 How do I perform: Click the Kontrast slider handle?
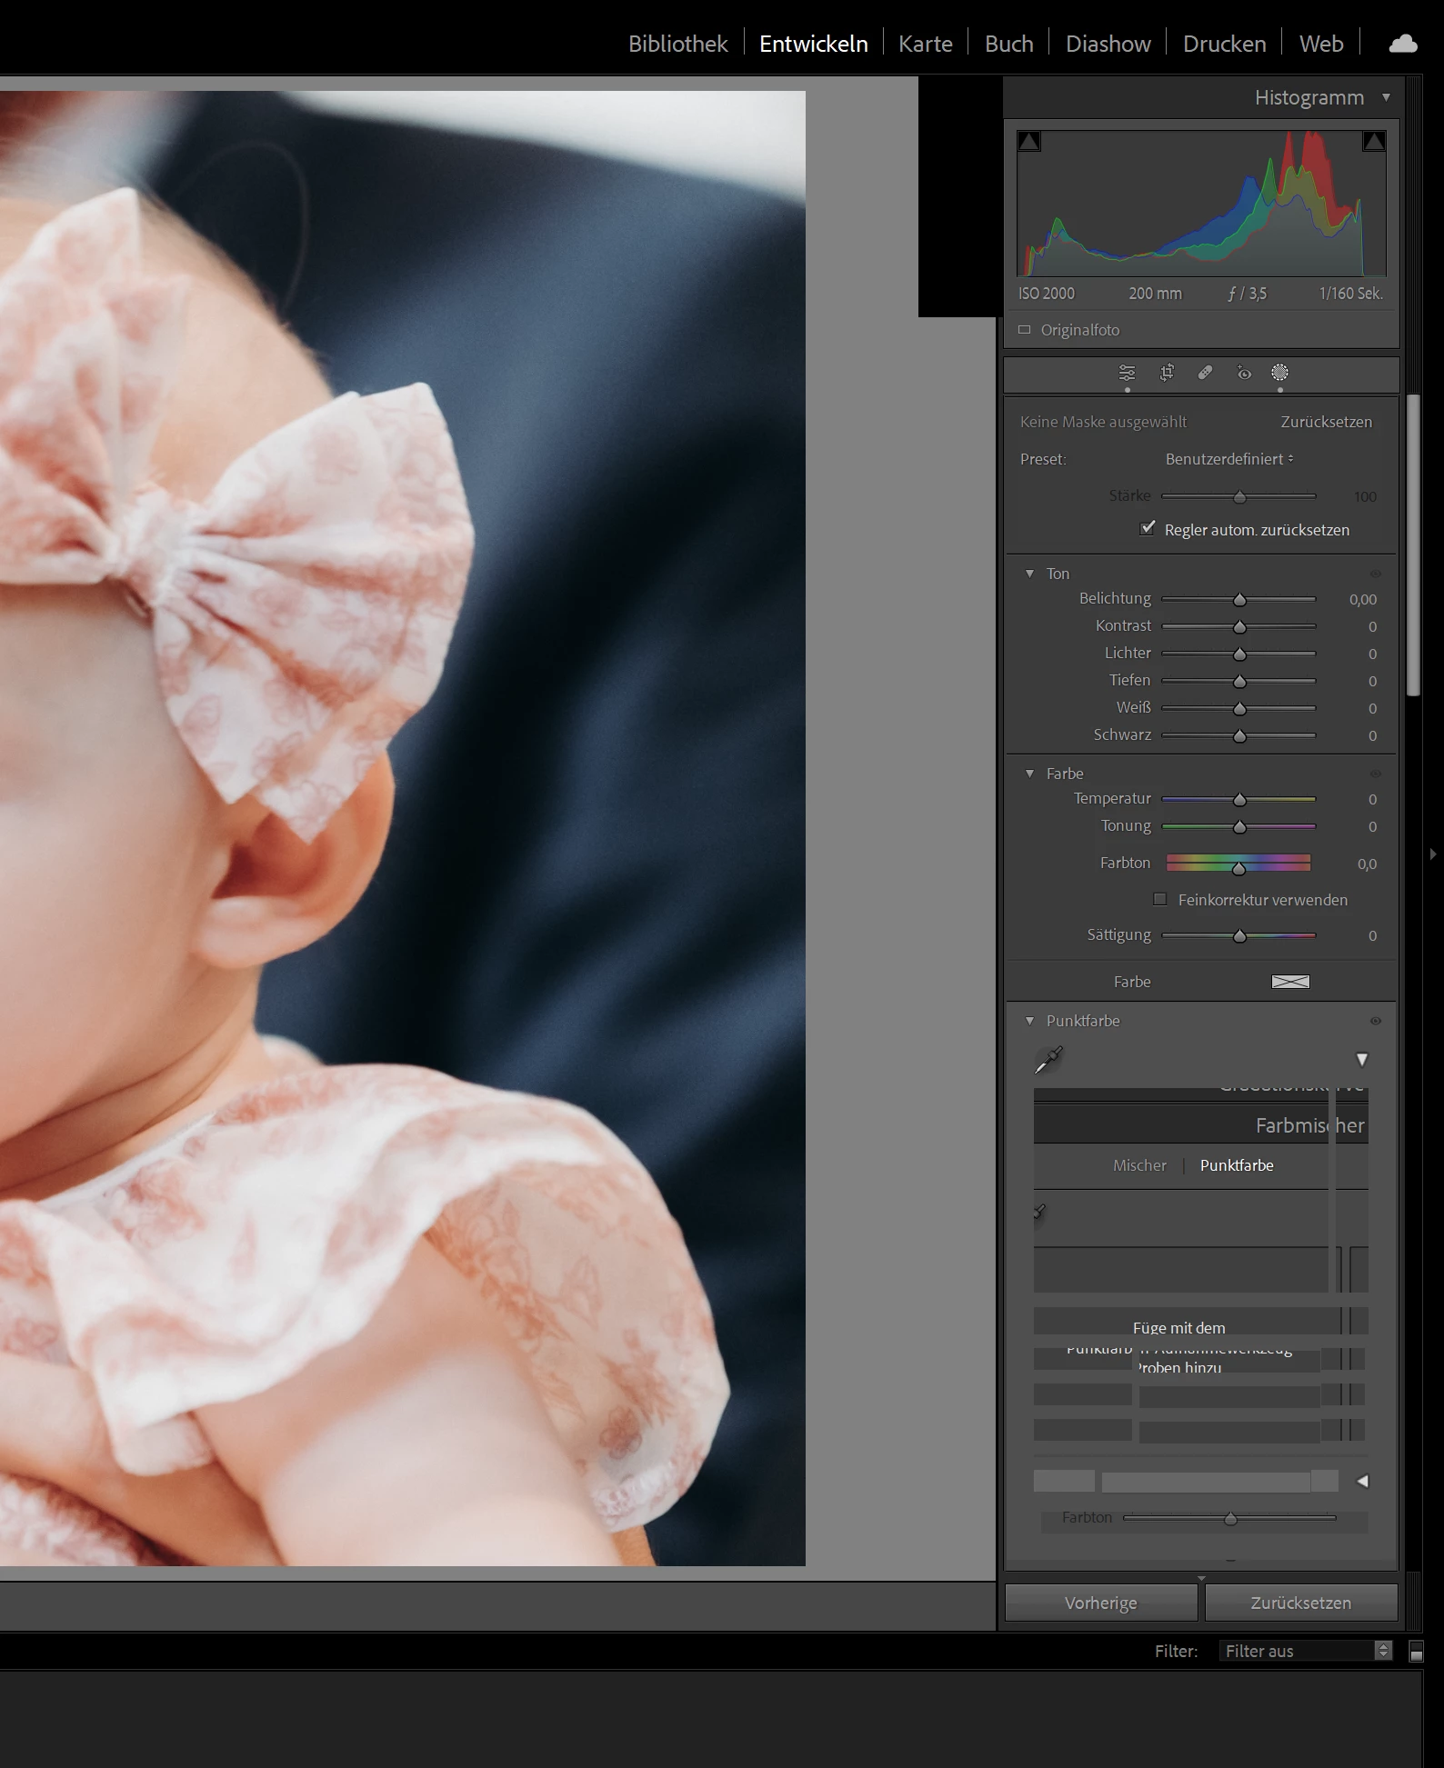1239,627
